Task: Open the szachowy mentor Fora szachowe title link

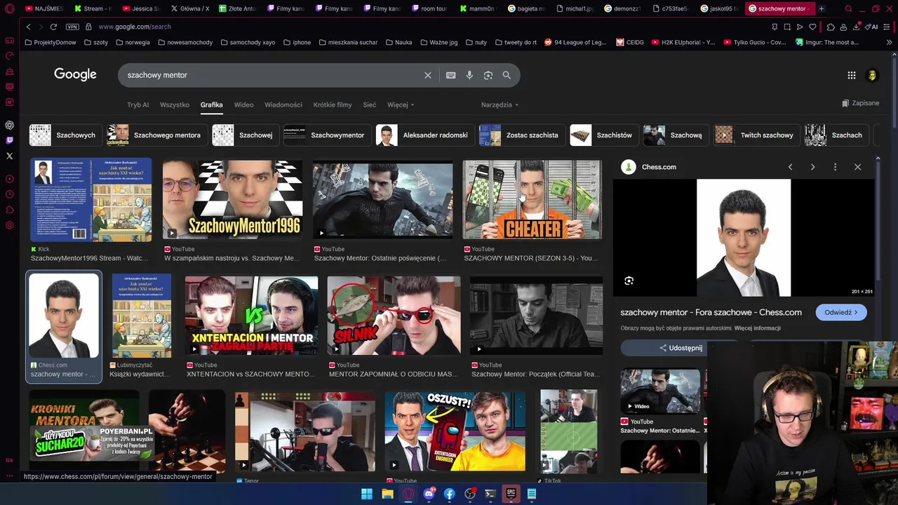Action: click(x=711, y=312)
